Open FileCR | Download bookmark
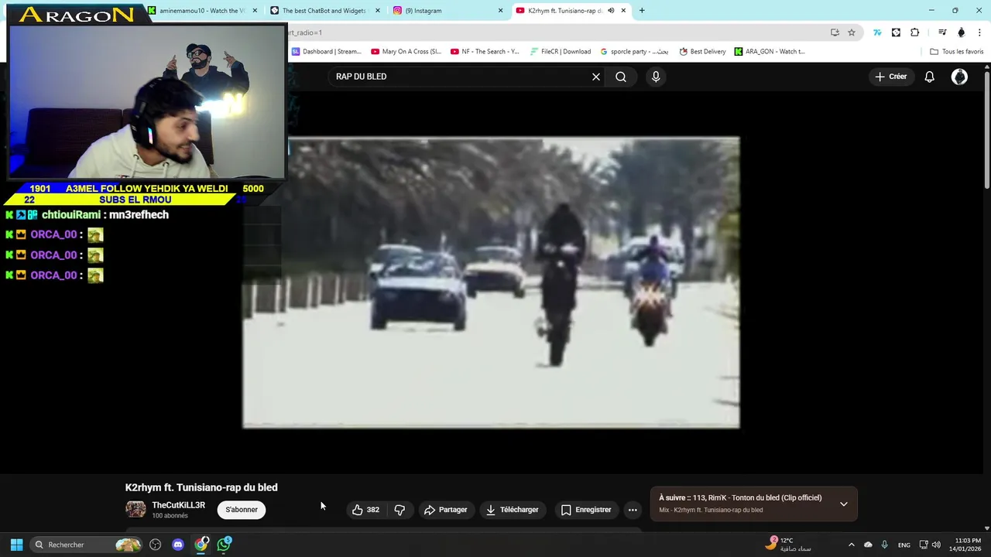Screen dimensions: 991x557 (x=561, y=52)
